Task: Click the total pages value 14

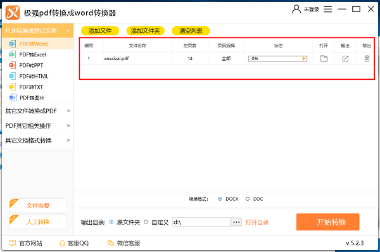Action: (190, 59)
